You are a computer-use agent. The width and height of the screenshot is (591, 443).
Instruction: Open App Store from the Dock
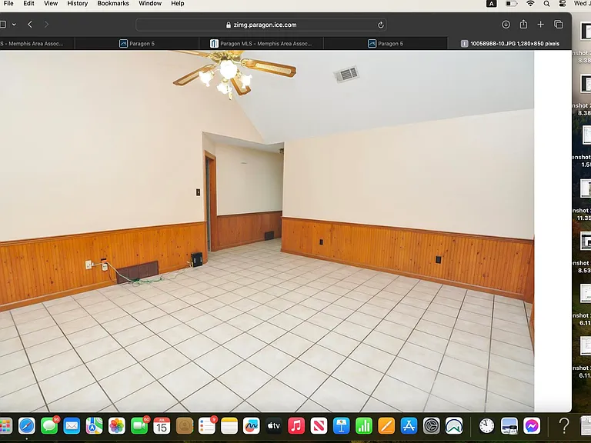tap(409, 426)
